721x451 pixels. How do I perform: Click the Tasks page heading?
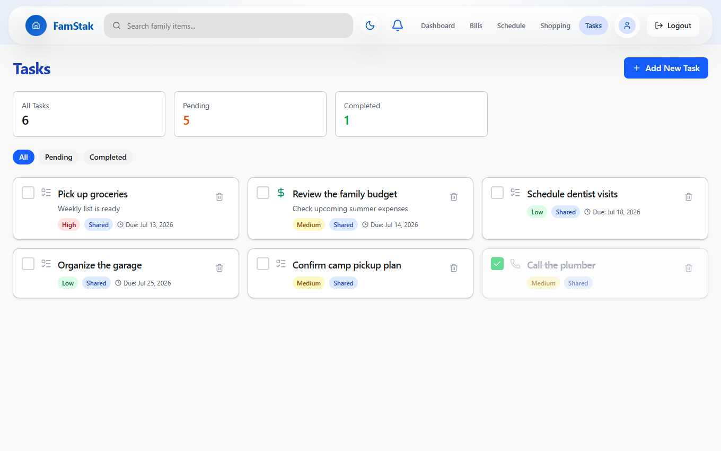coord(32,69)
